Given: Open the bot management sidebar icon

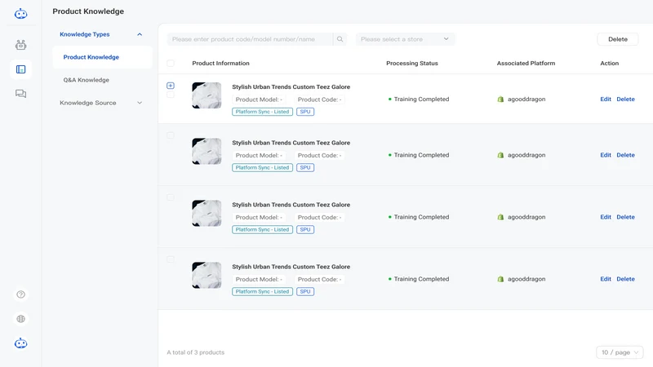Looking at the screenshot, I should tap(21, 45).
